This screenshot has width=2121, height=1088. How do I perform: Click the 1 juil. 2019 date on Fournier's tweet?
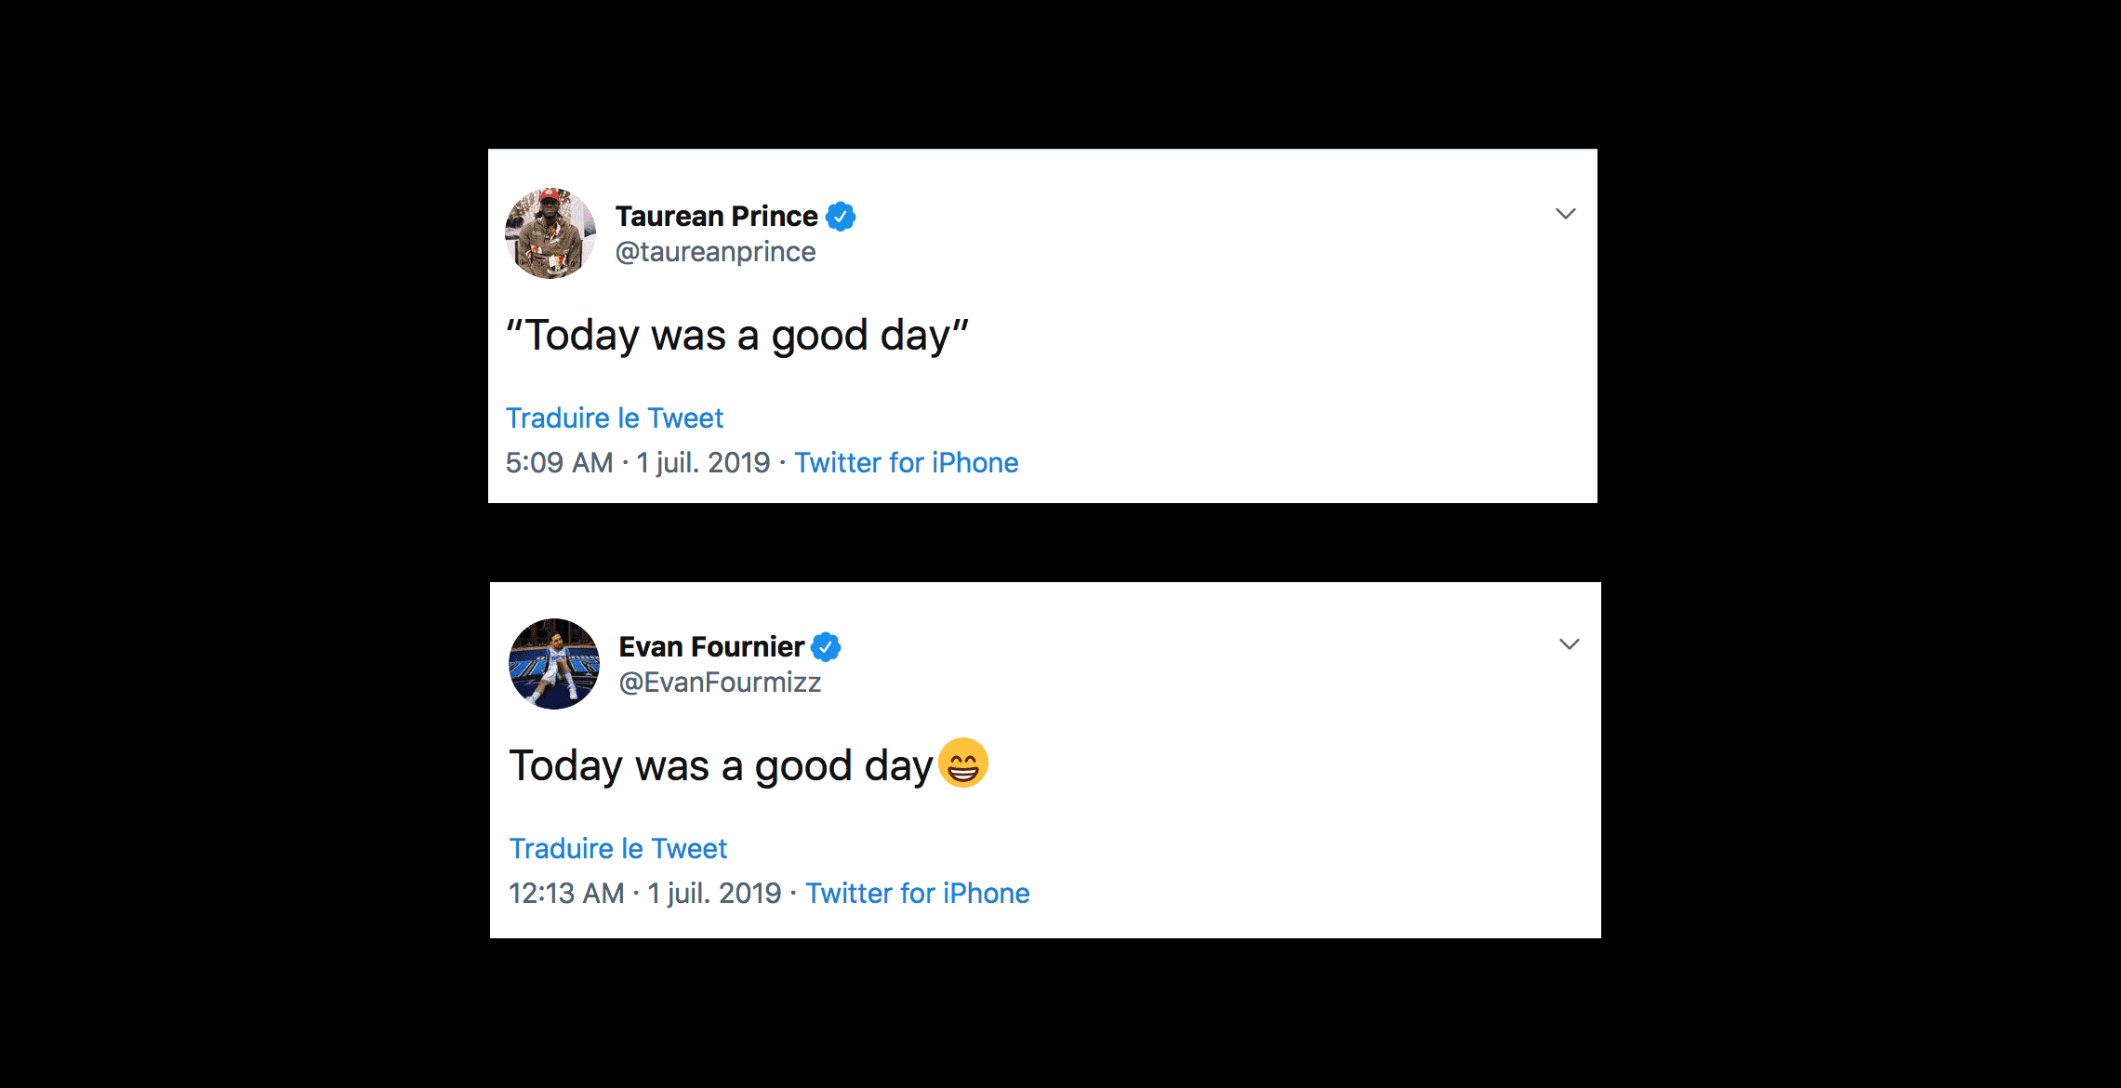[714, 894]
